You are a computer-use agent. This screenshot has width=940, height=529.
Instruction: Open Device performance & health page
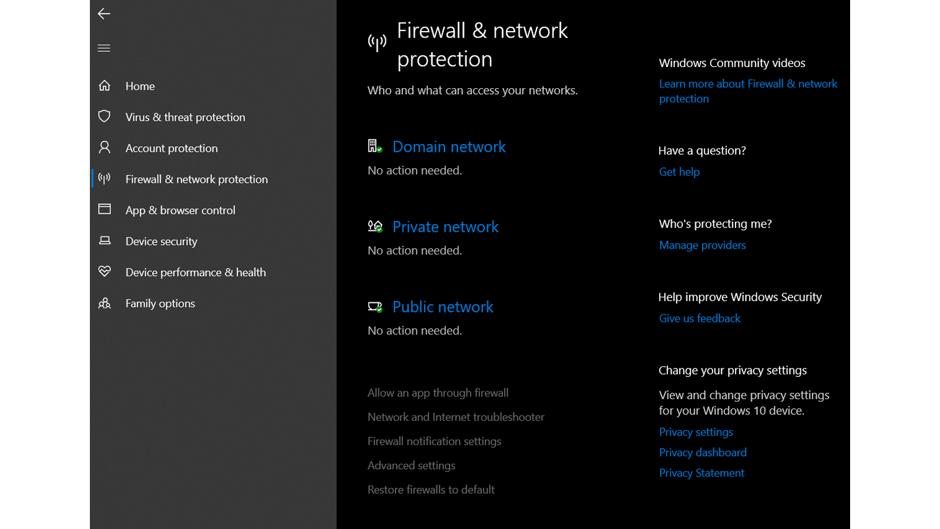click(196, 272)
